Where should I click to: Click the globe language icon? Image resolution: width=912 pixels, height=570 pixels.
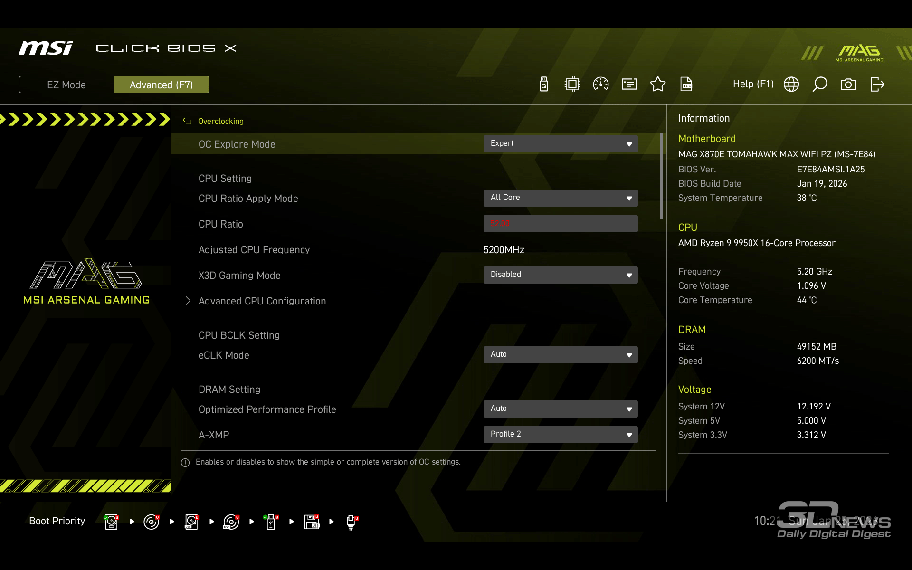click(x=791, y=85)
